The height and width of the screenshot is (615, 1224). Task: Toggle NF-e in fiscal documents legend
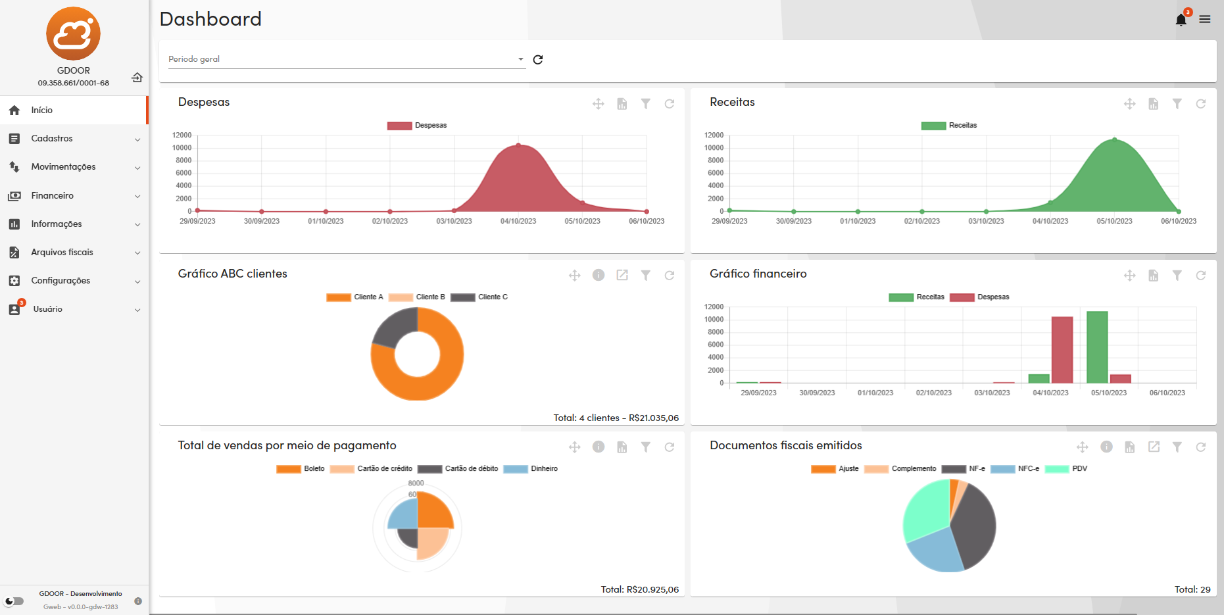[964, 469]
